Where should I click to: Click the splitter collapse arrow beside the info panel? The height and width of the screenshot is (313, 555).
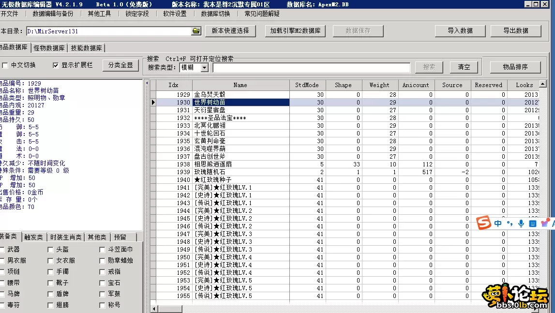[147, 83]
